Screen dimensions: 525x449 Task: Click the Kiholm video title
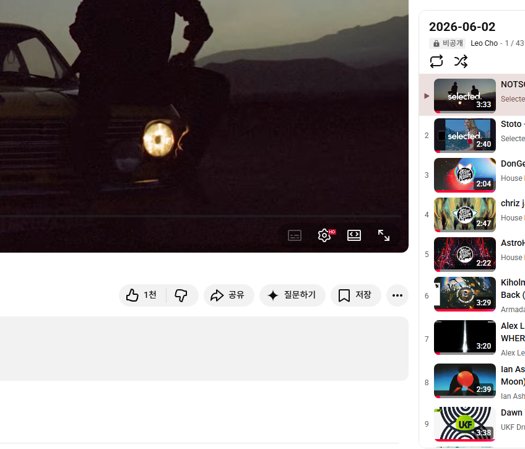[513, 289]
